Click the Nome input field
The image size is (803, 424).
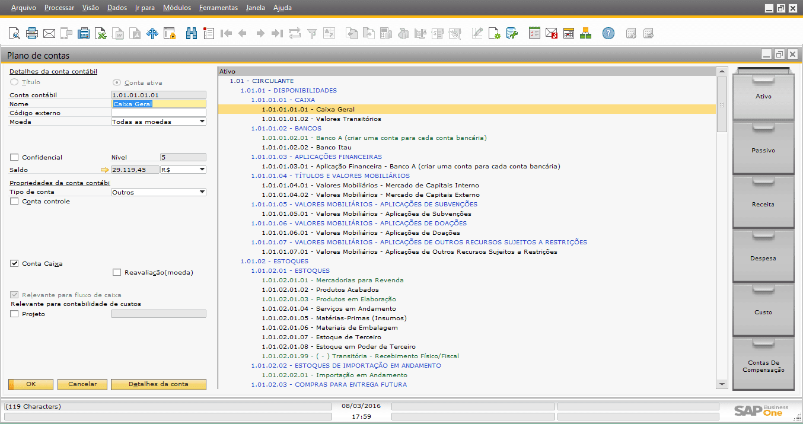(158, 104)
